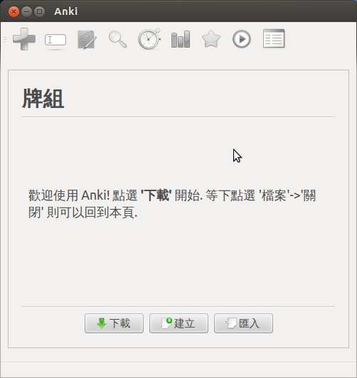
Task: Click the circular play button icon
Action: [242, 39]
